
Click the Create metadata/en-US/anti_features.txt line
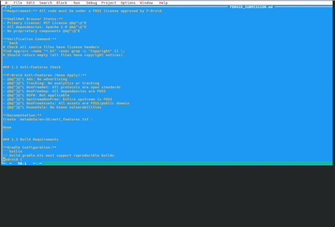[48, 119]
